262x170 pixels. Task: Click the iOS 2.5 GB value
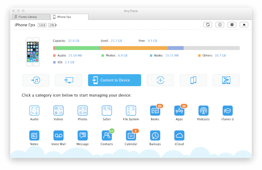69,62
